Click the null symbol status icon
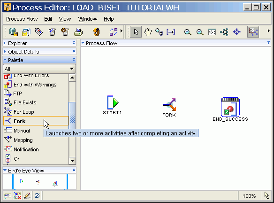The image size is (274, 203). (x=37, y=195)
